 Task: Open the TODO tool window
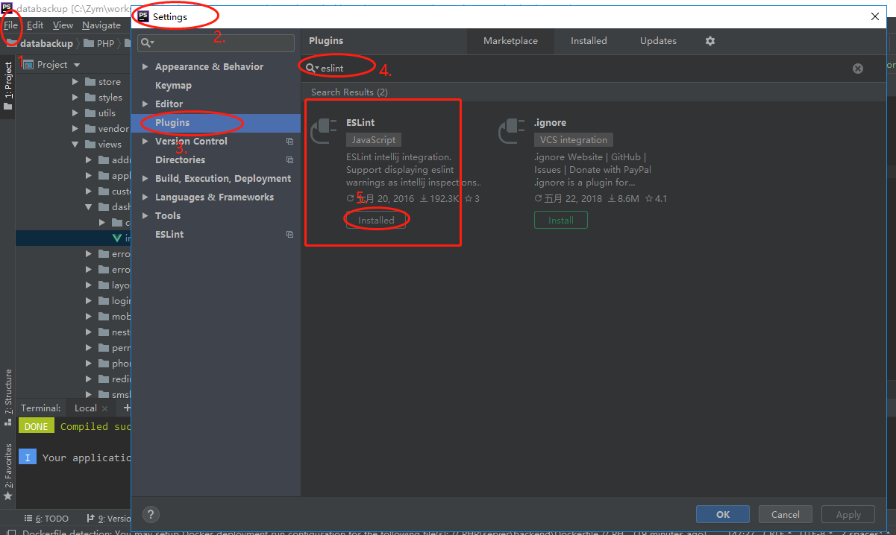46,518
